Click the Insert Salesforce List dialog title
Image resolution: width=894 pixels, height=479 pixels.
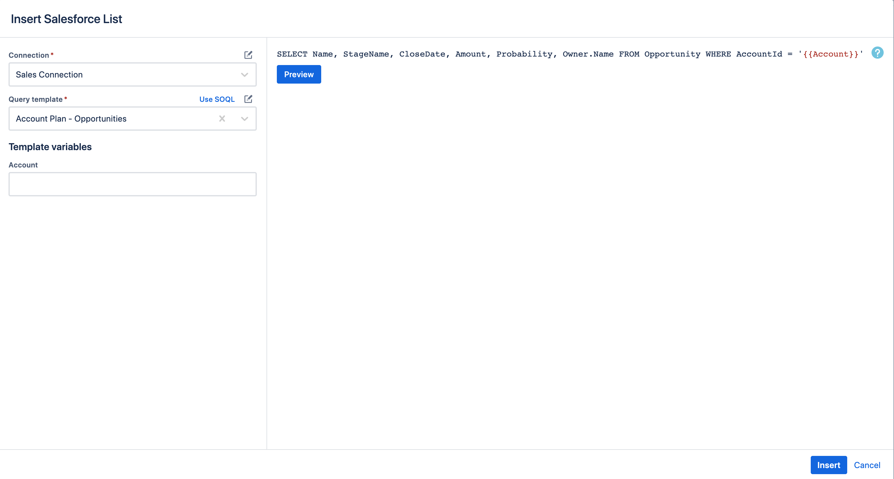click(x=67, y=19)
